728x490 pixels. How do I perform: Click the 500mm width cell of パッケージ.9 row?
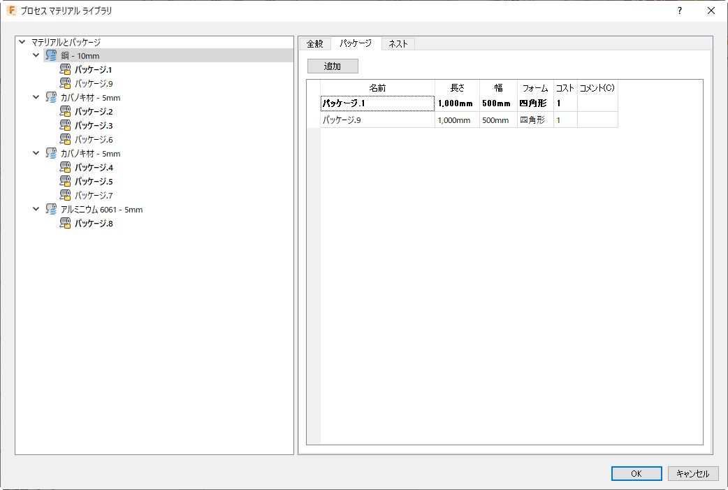498,120
